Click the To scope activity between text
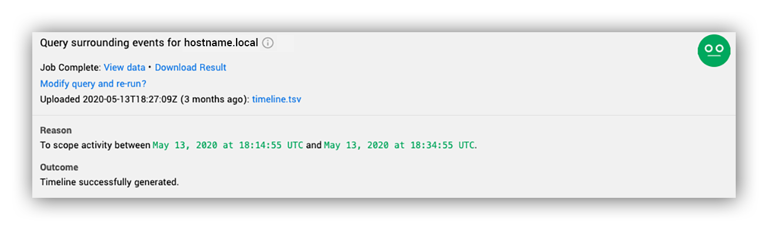Image resolution: width=768 pixels, height=230 pixels. pyautogui.click(x=95, y=145)
